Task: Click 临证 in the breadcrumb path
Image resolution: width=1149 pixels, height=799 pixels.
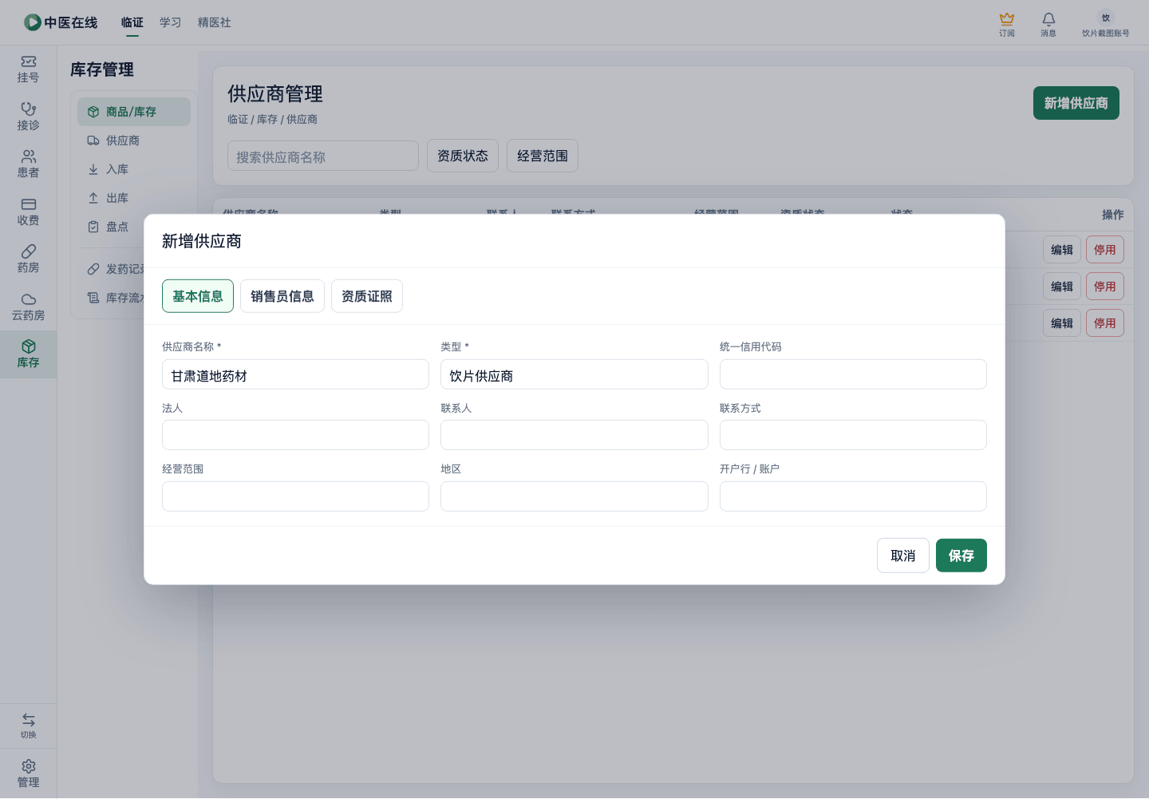Action: (x=238, y=120)
